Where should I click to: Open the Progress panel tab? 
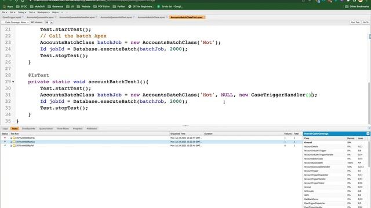(78, 128)
